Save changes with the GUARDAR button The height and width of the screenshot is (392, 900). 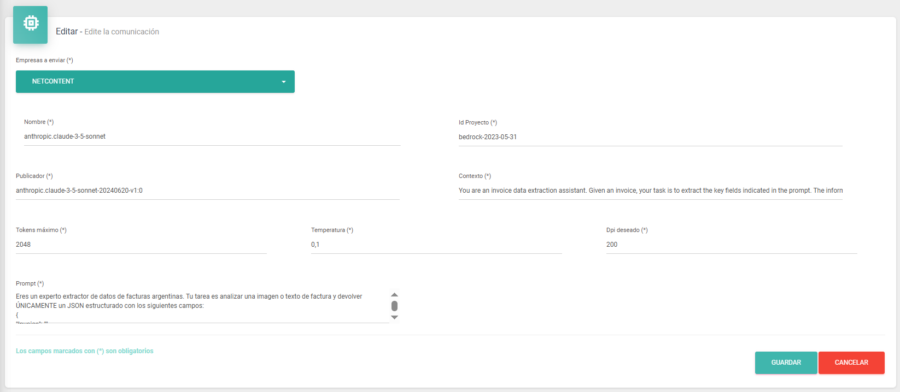pos(786,363)
